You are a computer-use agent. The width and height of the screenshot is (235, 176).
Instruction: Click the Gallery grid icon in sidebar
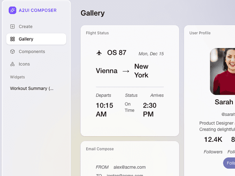coord(12,39)
